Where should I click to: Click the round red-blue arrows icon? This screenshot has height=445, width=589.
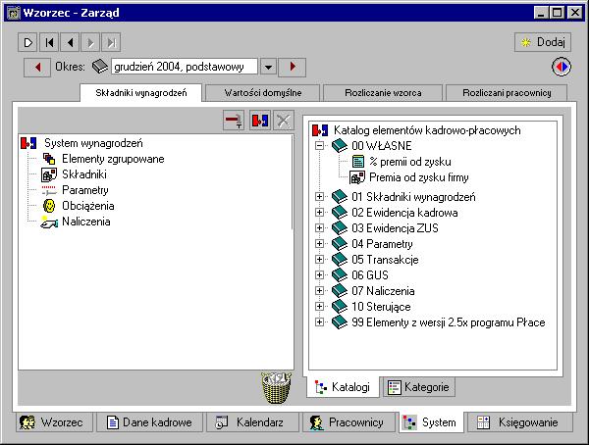pyautogui.click(x=562, y=67)
